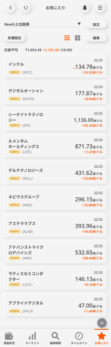This screenshot has width=111, height=347.
Task: Open 銘柄検索 search tab
Action: point(55,338)
